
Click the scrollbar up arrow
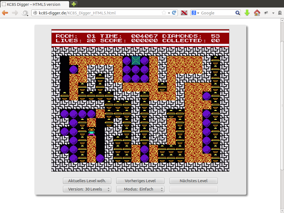(282, 21)
